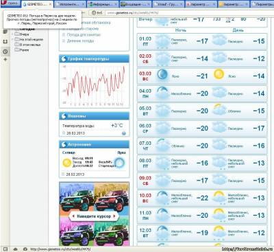Close the GISMETEO browser tab
274x252 pixels.
tap(51, 4)
